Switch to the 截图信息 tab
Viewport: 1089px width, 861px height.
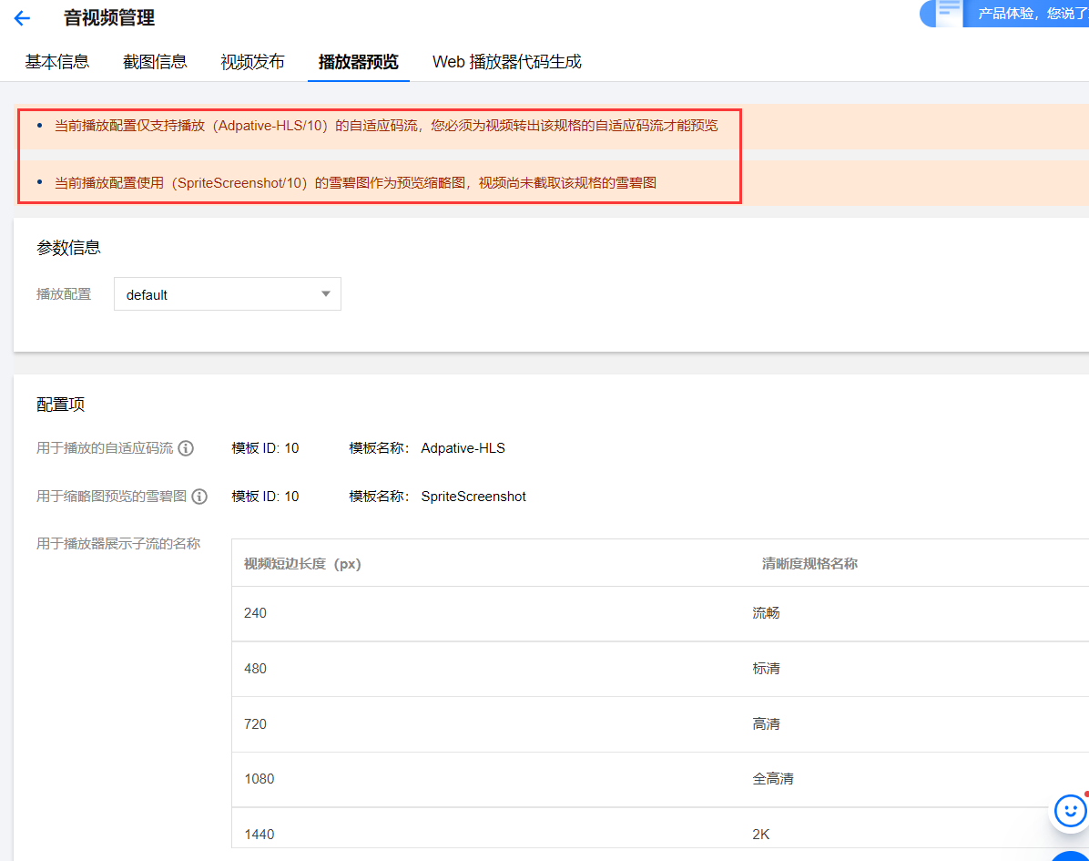click(x=155, y=62)
